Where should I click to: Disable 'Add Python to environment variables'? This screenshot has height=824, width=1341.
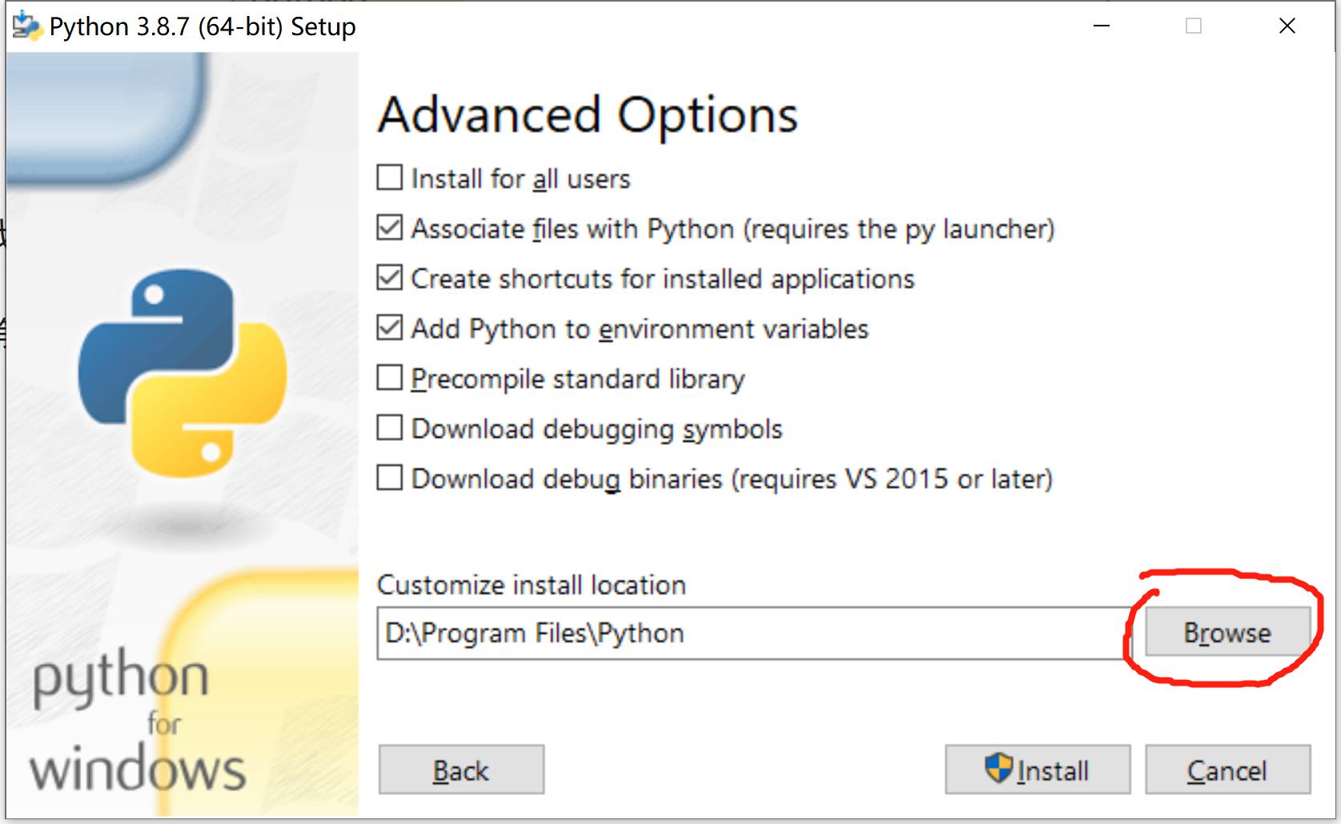[390, 328]
